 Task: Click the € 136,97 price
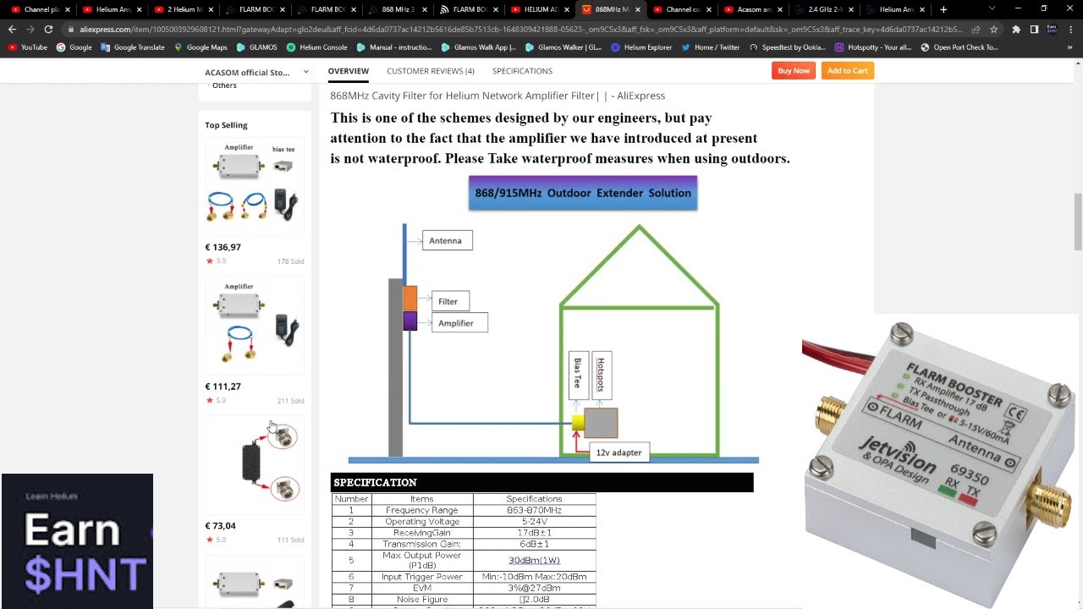coord(223,247)
